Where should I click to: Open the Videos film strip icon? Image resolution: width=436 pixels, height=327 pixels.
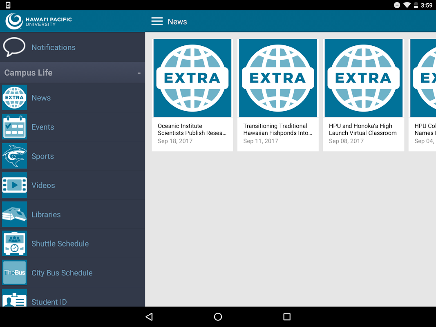coord(14,185)
